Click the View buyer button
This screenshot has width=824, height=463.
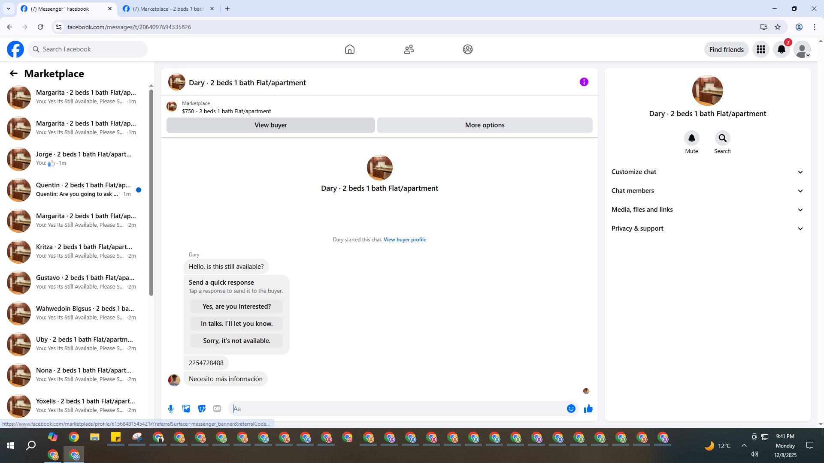pyautogui.click(x=271, y=125)
